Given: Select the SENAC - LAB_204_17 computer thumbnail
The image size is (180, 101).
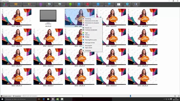Looking at the screenshot, I should [48, 76].
